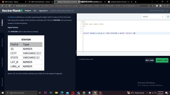
Task: Reload the browser page
Action: [10, 6]
